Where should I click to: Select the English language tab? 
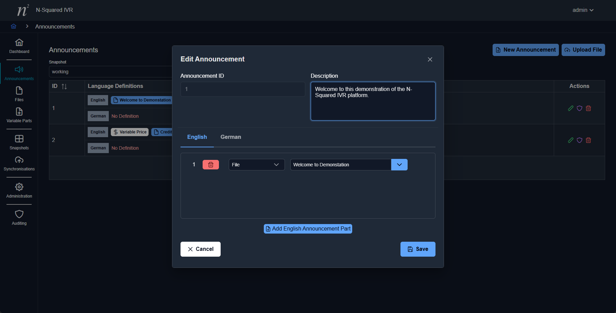tap(197, 137)
